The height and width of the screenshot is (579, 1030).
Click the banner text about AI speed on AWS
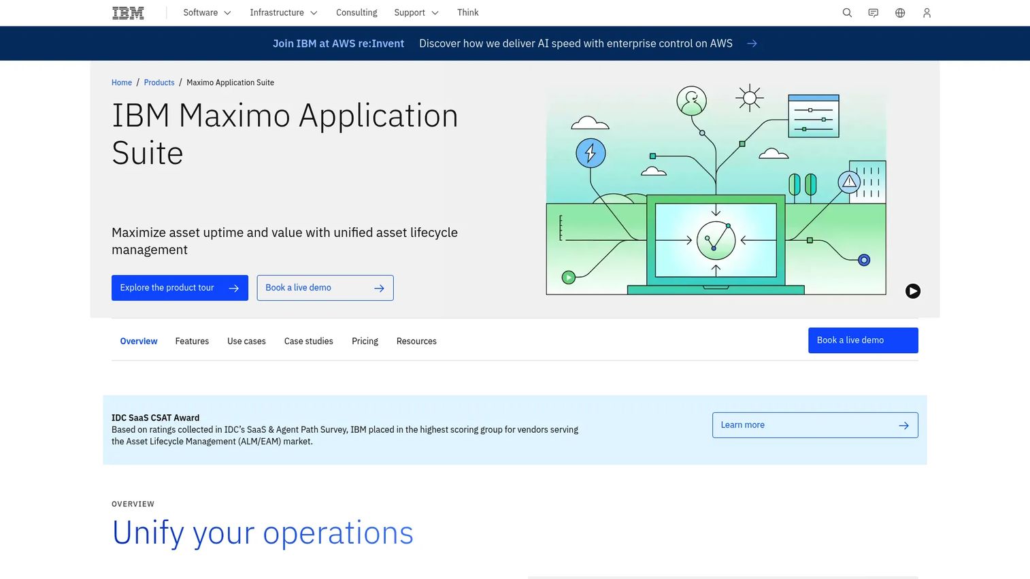coord(576,44)
